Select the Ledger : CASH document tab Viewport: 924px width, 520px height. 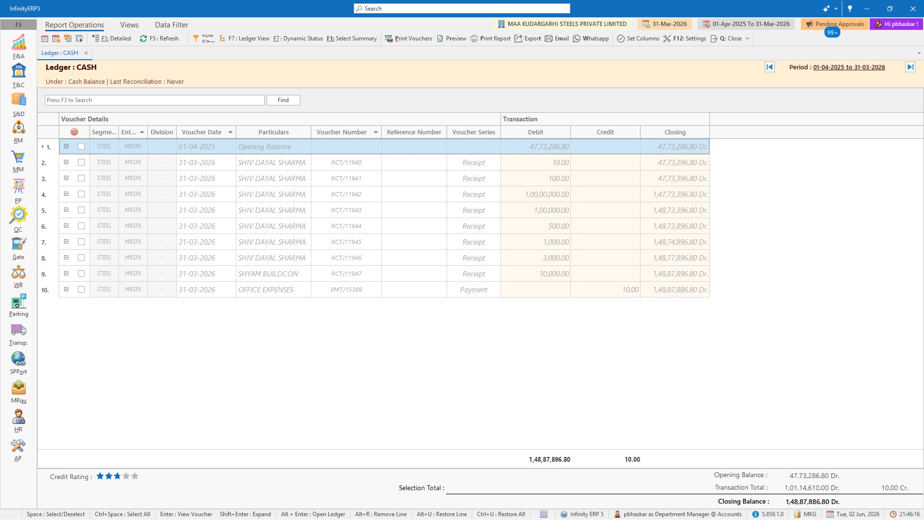60,53
